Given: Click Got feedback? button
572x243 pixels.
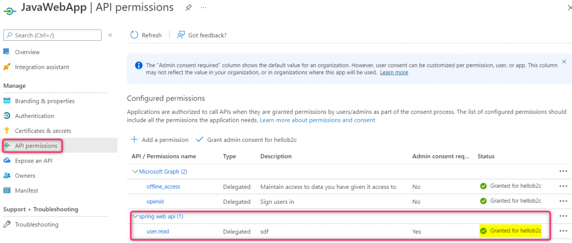Looking at the screenshot, I should (202, 35).
